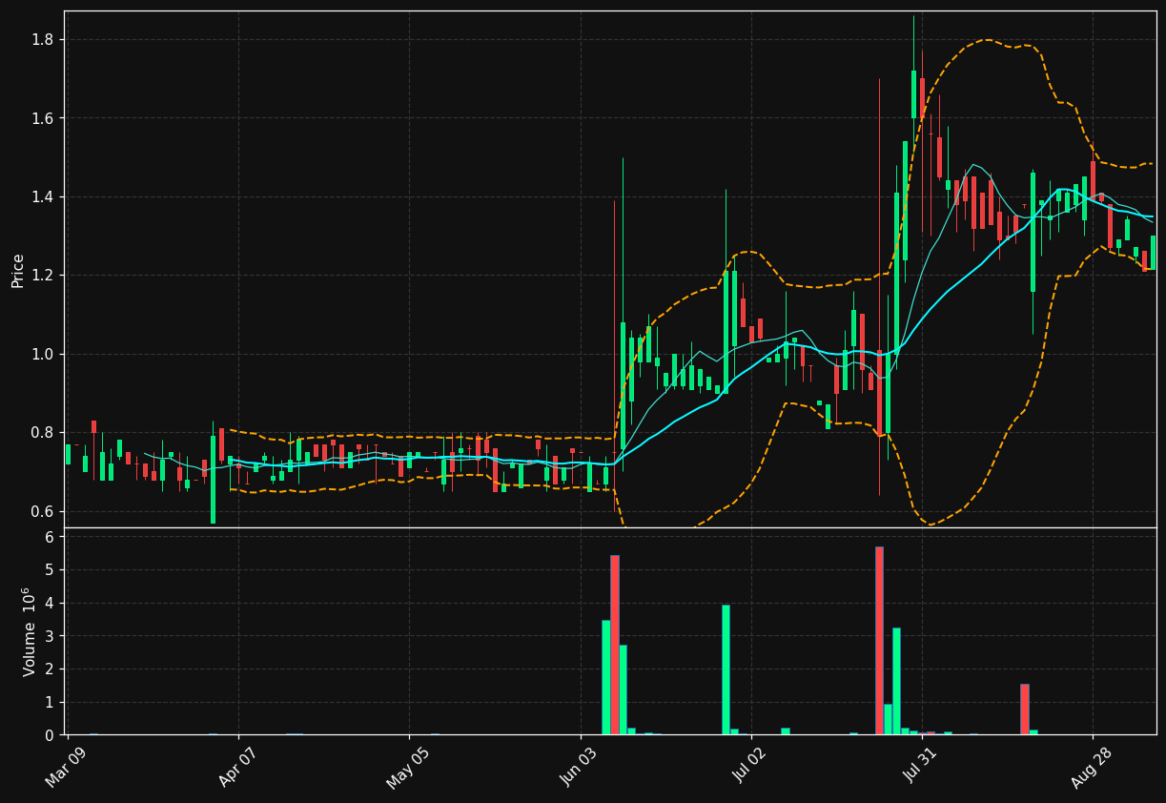Image resolution: width=1166 pixels, height=803 pixels.
Task: Click the Price axis title
Action: tap(18, 270)
